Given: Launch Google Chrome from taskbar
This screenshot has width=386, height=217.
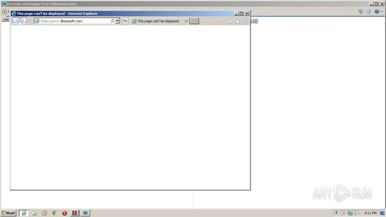Looking at the screenshot, I should pos(54,213).
